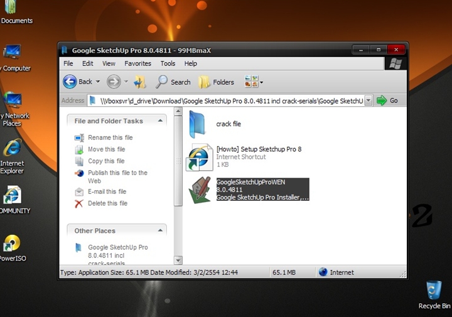Open the Search magnifier tool
The height and width of the screenshot is (317, 452).
coord(161,82)
